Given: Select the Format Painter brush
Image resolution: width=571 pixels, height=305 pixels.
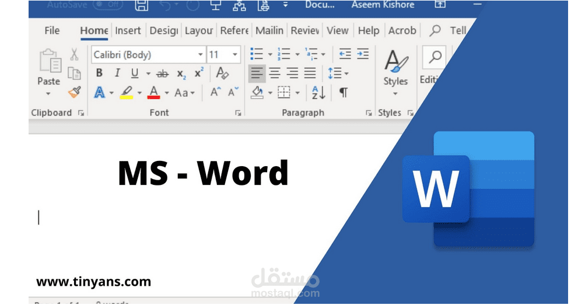Looking at the screenshot, I should tap(74, 92).
